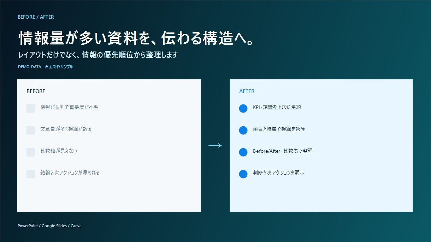Click the AFTER card heading

pyautogui.click(x=247, y=91)
